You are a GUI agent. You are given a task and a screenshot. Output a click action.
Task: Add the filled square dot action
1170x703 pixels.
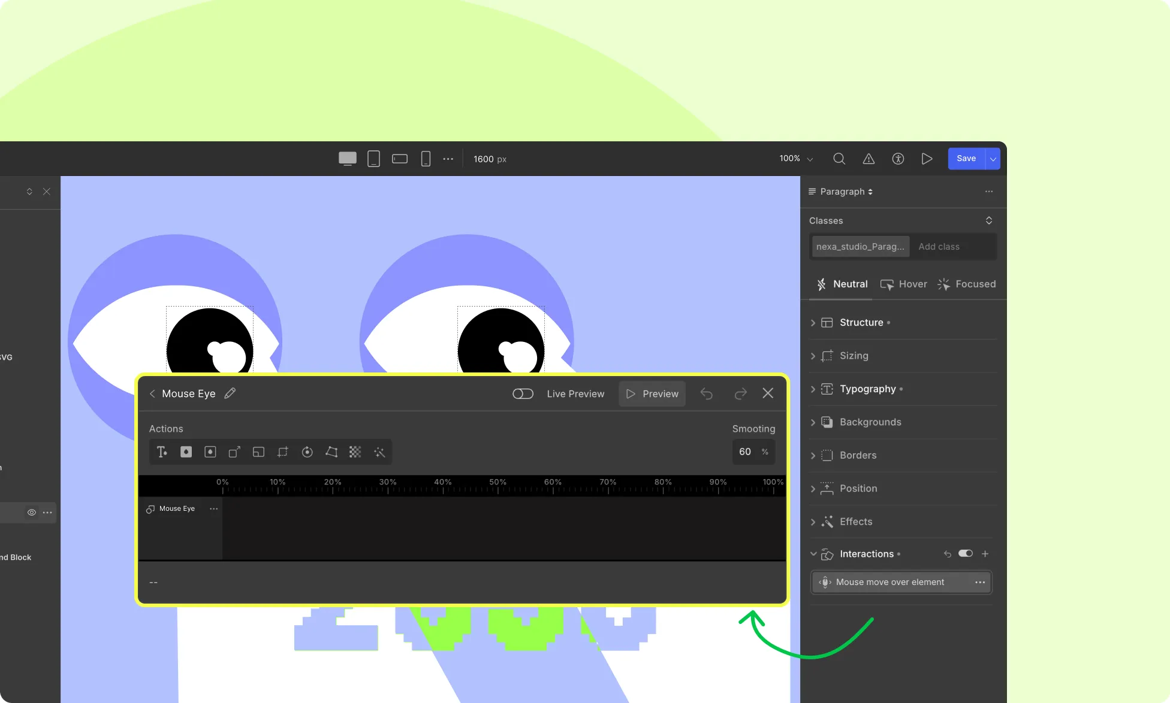click(x=186, y=452)
